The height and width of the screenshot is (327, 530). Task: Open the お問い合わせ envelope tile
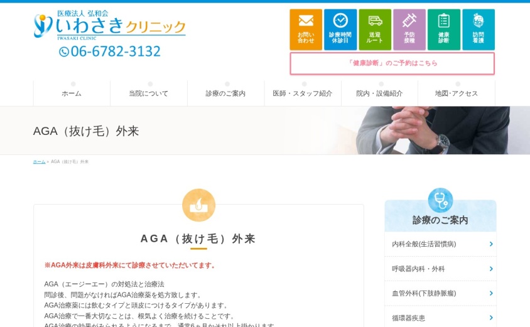(x=306, y=29)
